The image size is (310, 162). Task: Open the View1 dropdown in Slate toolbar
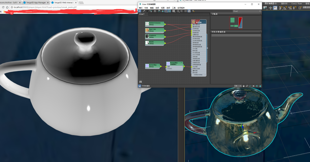247,11
